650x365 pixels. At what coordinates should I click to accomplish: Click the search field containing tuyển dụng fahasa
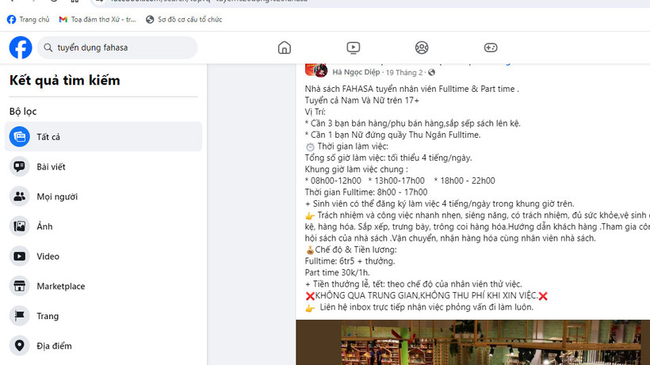[x=117, y=48]
